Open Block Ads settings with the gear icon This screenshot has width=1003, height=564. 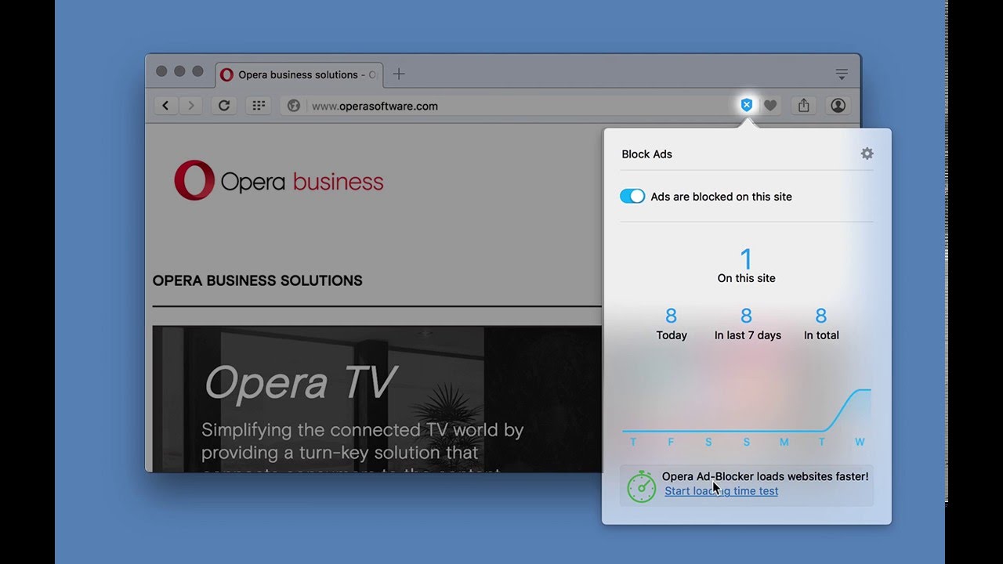click(867, 154)
